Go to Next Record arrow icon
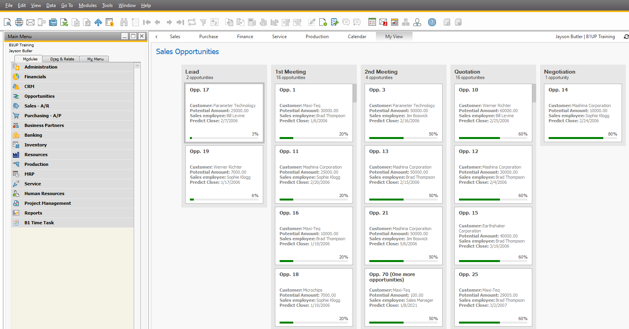The height and width of the screenshot is (329, 629). pyautogui.click(x=169, y=22)
